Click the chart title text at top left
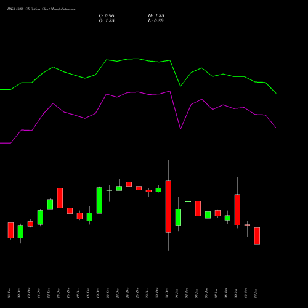308x308 pixels. click(41, 9)
